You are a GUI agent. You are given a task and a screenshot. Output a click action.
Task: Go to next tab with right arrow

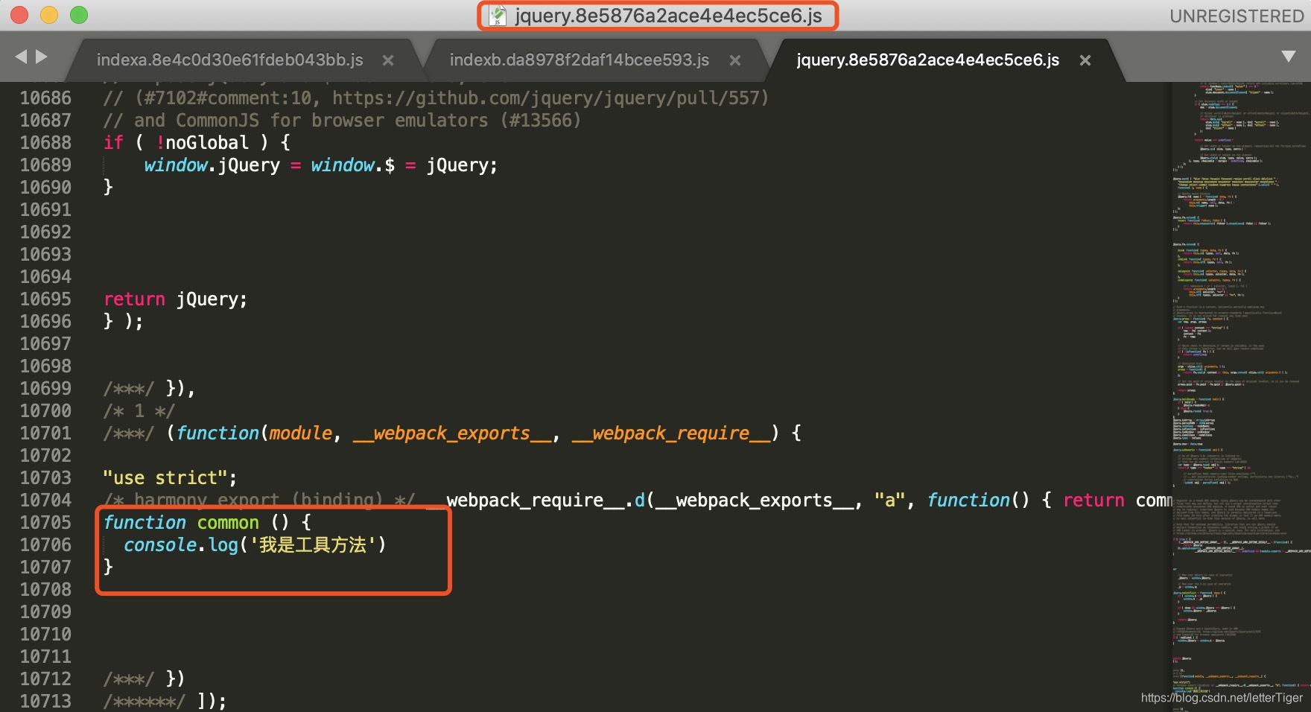(x=42, y=57)
